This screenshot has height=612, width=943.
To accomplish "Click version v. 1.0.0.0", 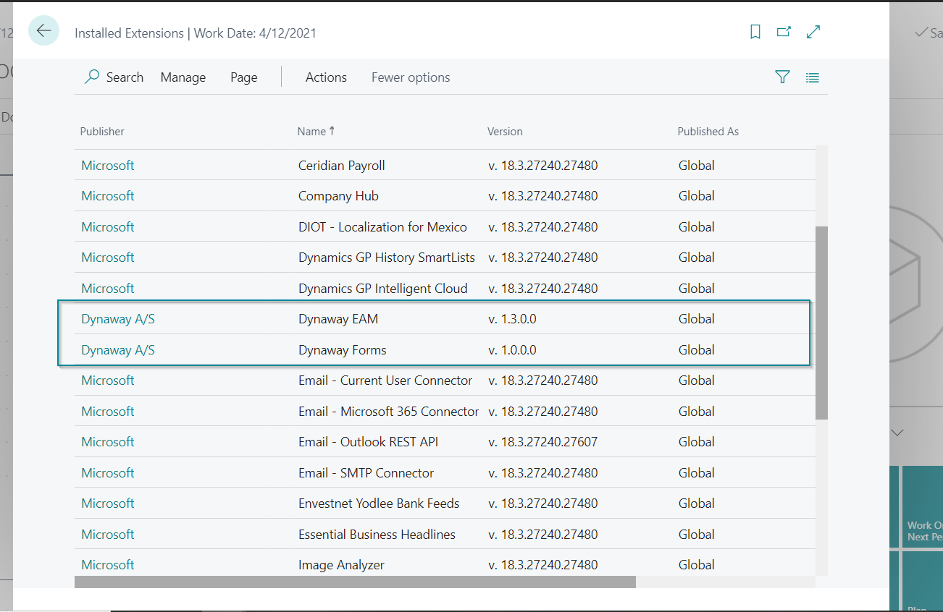I will click(x=512, y=350).
